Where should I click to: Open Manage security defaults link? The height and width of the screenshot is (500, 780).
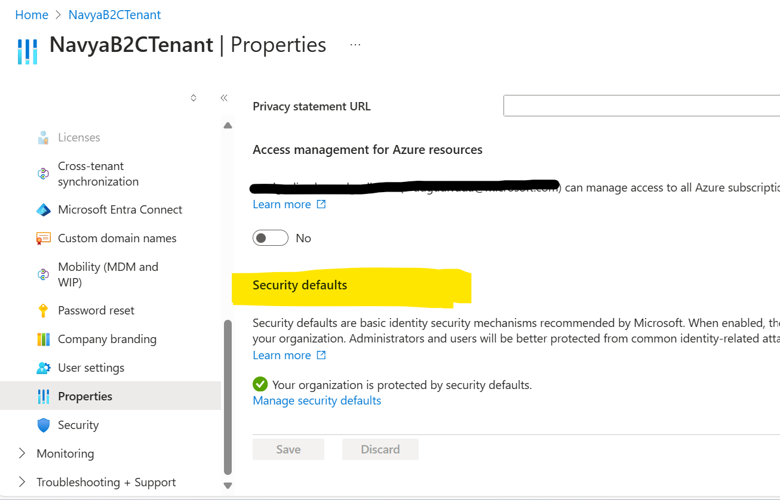pos(317,400)
